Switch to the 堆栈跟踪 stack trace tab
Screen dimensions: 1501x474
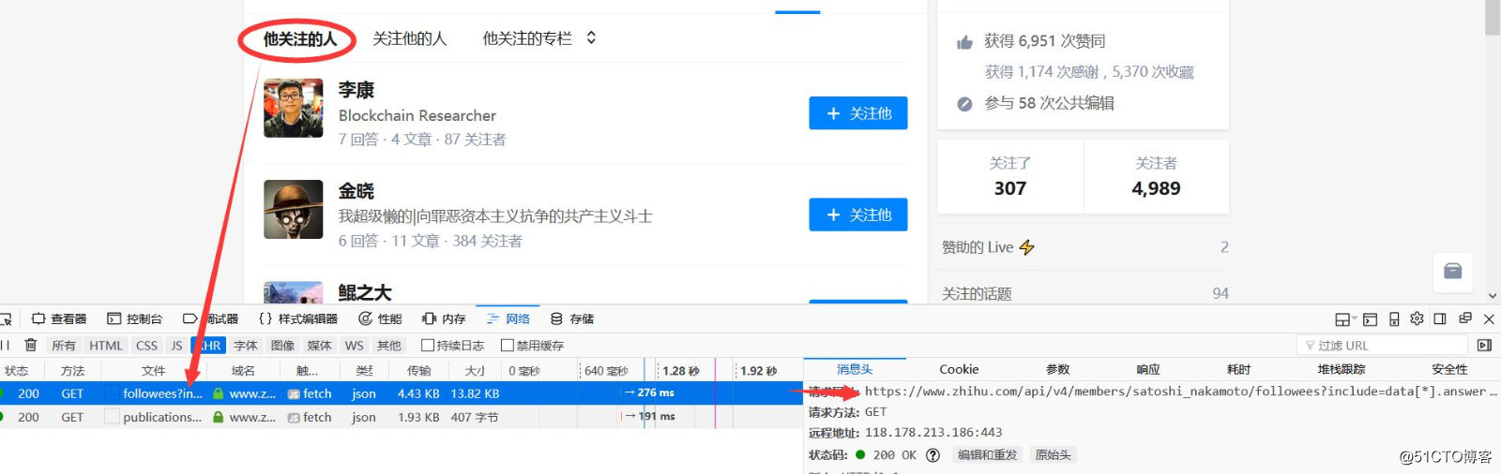[1340, 369]
